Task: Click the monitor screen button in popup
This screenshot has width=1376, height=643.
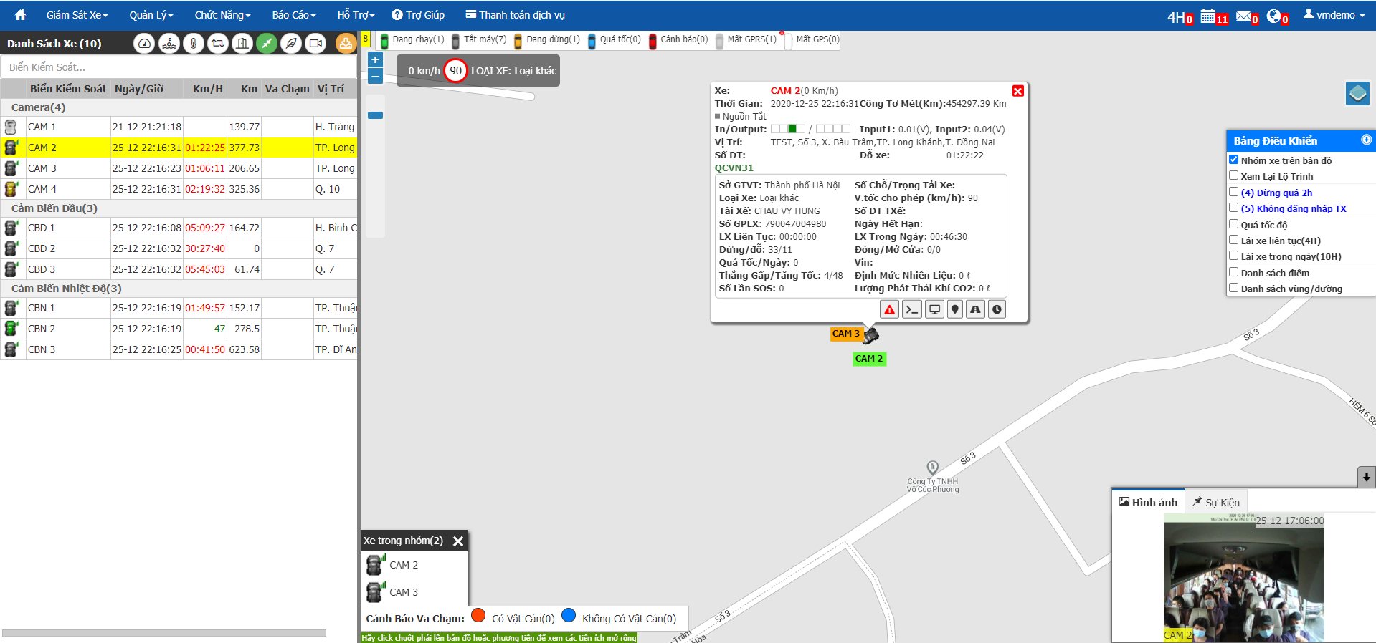Action: (x=934, y=309)
